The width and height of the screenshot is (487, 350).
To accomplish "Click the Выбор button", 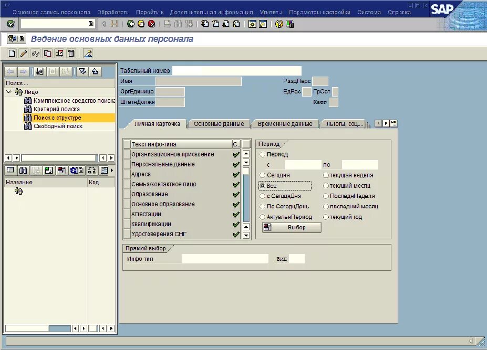I will coord(292,227).
